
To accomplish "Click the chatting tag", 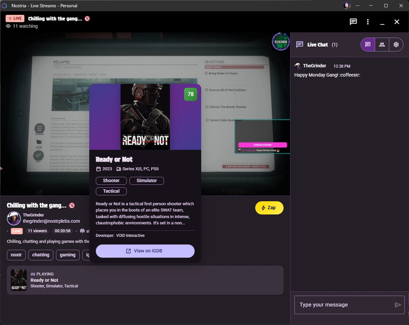I will (41, 255).
